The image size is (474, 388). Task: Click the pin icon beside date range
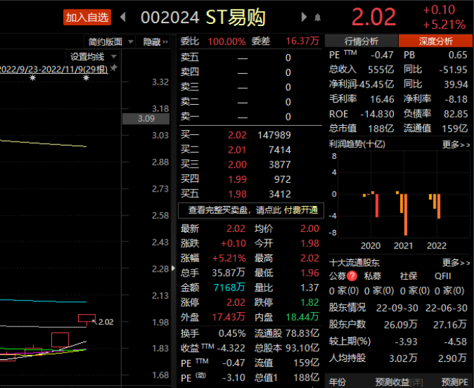coord(114,68)
